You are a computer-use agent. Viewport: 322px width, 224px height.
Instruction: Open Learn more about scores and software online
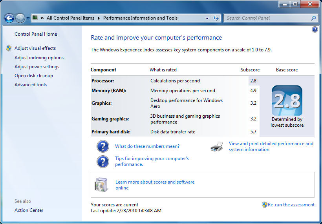pyautogui.click(x=155, y=185)
